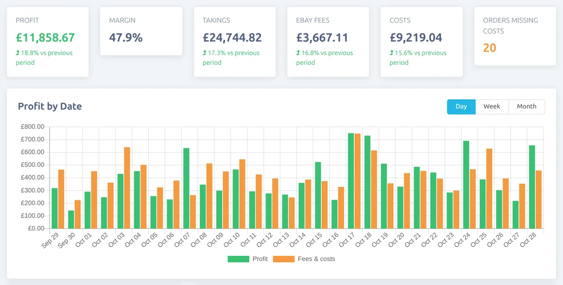
Task: Click the eBay Fees £3,667.11 value
Action: pos(323,38)
